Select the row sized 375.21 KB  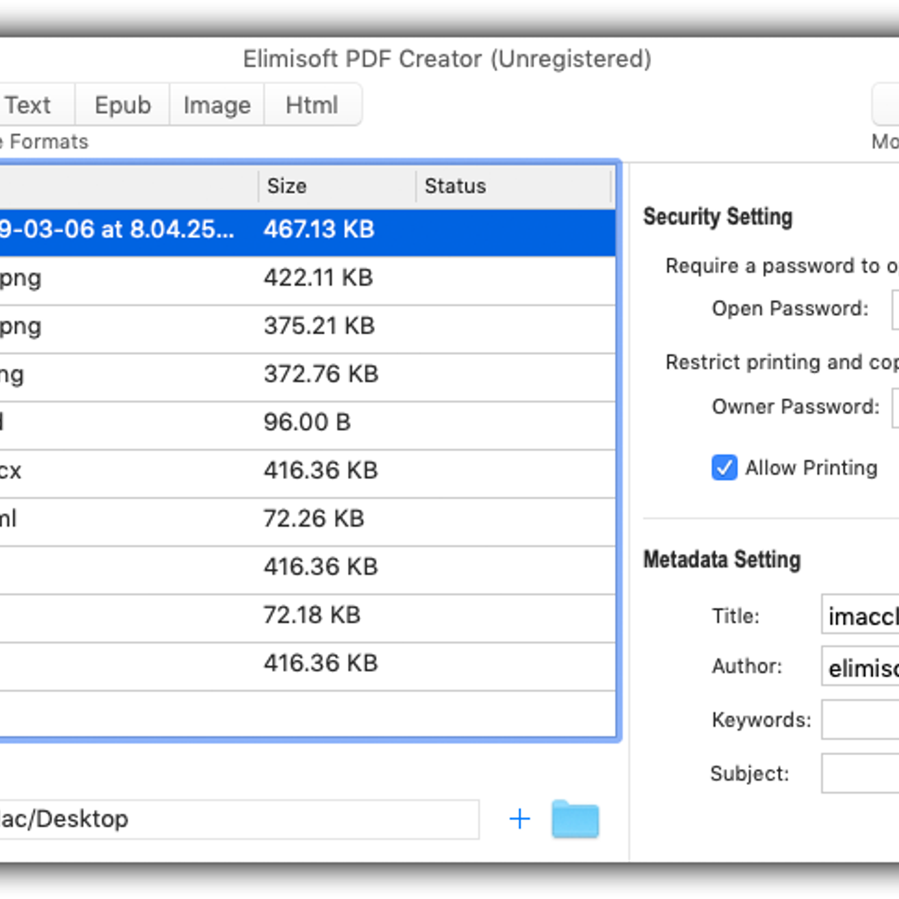point(307,329)
